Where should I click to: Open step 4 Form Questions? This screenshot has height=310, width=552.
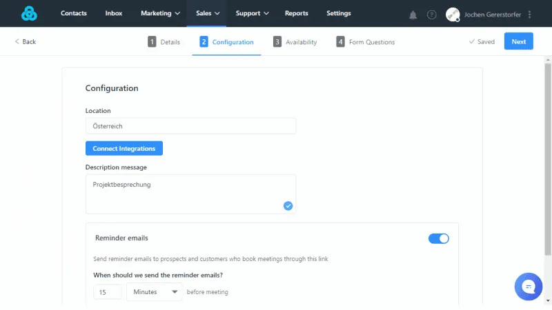pos(366,42)
